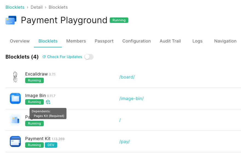241x160 pixels.
Task: Switch to the Members tab
Action: [x=76, y=41]
